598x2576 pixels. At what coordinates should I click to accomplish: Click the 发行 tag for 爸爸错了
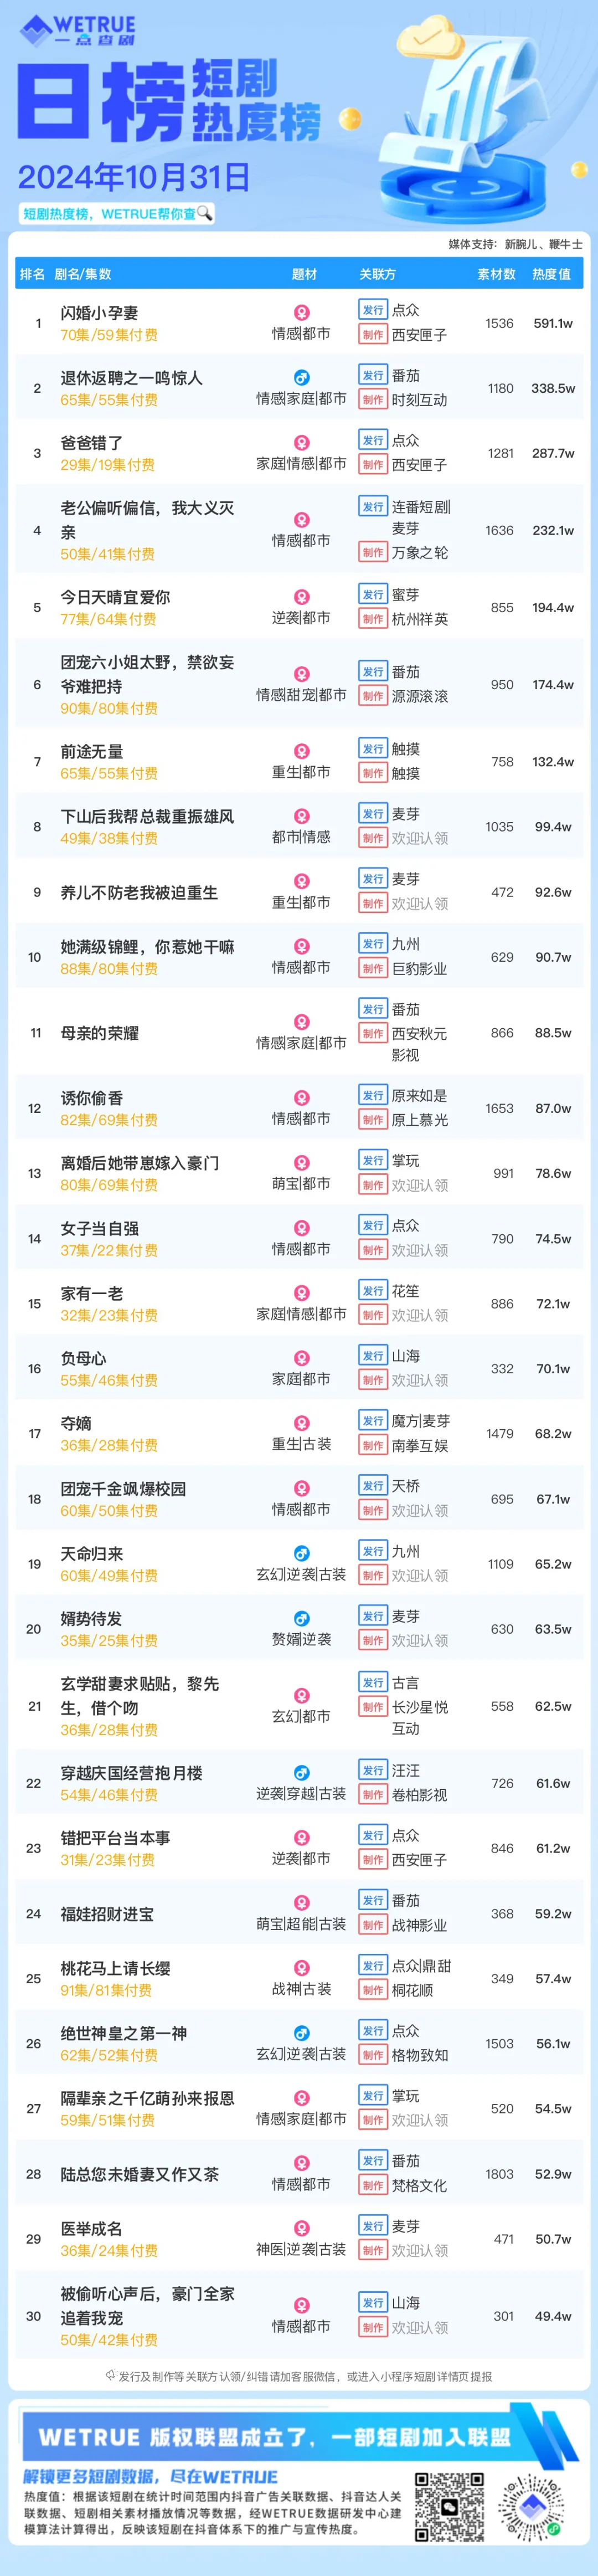point(373,440)
